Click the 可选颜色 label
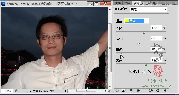The width and height of the screenshot is (179, 95). [x=121, y=9]
